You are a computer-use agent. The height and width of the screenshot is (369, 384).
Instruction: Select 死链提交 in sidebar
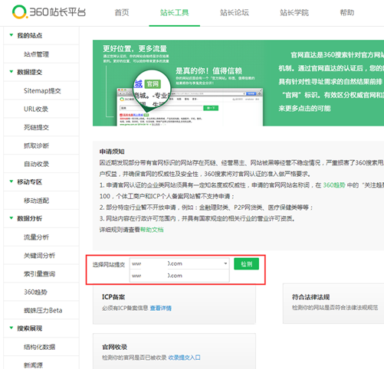tap(36, 127)
